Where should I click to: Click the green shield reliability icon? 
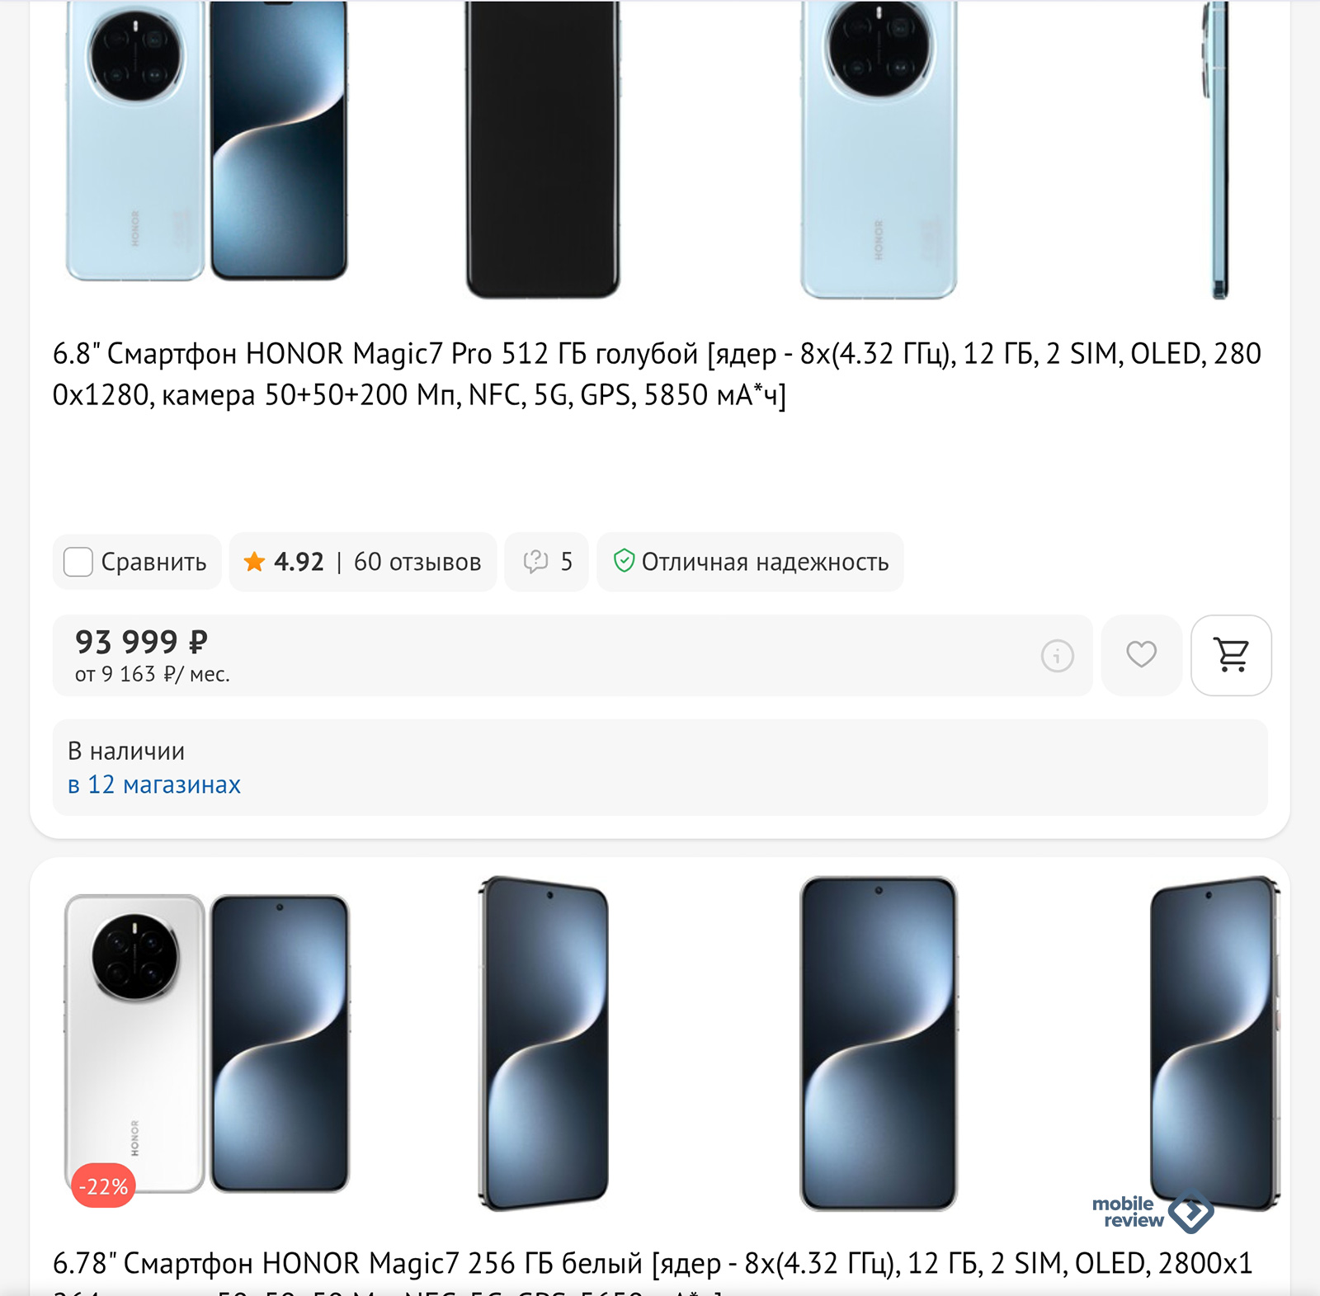624,561
